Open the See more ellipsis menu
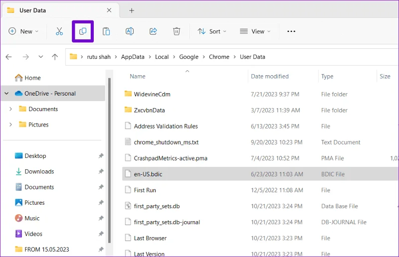Viewport: 399px width, 257px height. click(291, 31)
